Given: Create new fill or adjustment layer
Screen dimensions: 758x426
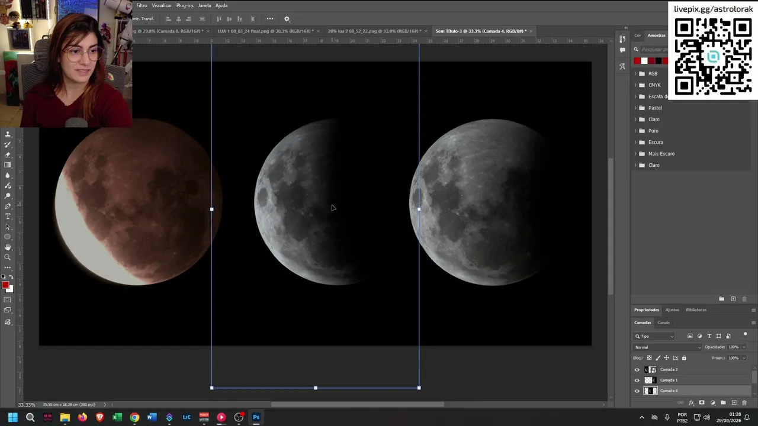Looking at the screenshot, I should pyautogui.click(x=712, y=403).
